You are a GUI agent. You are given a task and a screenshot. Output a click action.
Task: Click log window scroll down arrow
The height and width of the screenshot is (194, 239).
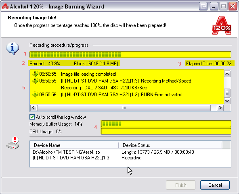227,101
